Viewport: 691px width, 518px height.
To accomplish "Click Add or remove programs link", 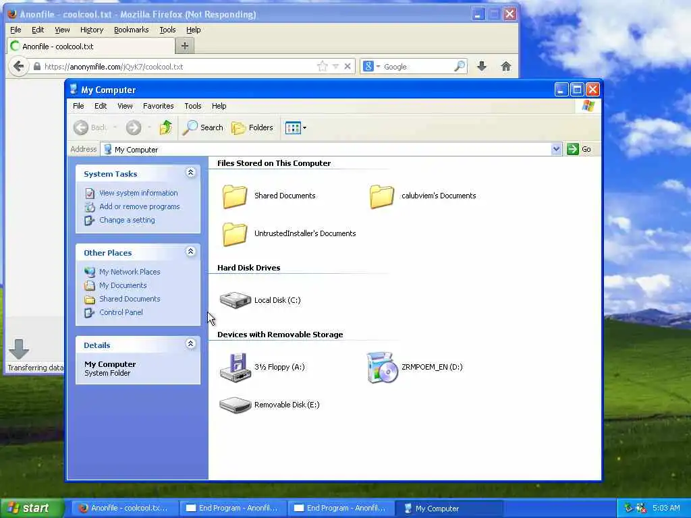I will tap(139, 206).
